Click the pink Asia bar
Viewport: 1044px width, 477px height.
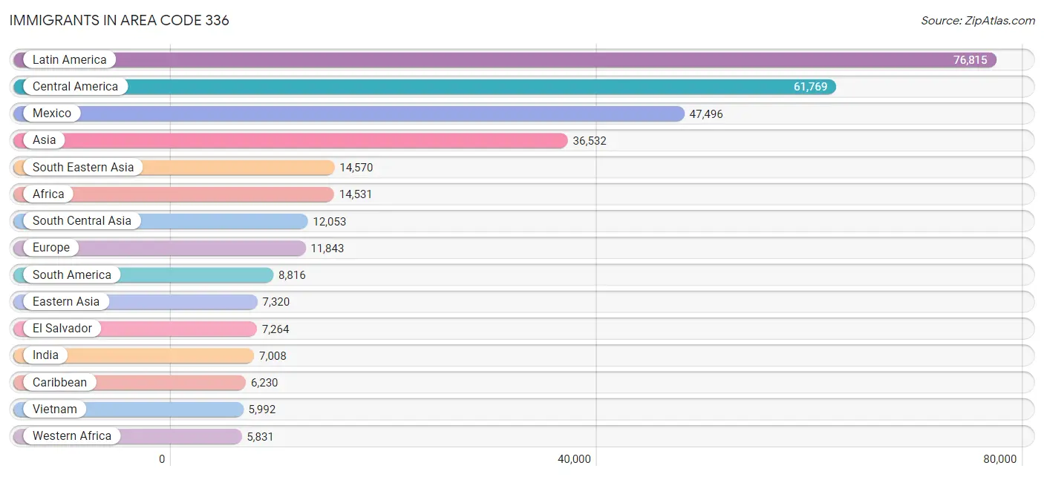(290, 140)
